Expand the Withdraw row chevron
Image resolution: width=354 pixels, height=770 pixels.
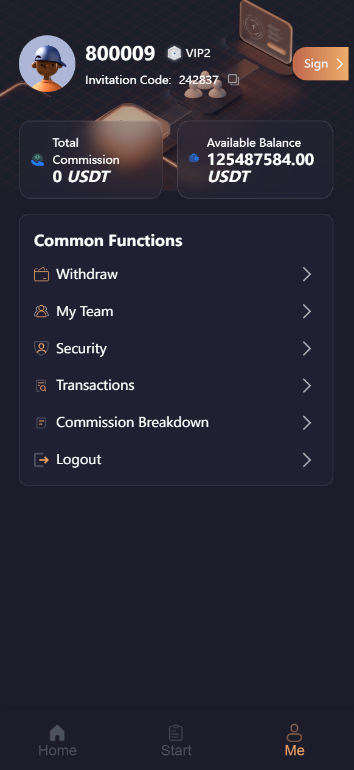click(x=307, y=275)
